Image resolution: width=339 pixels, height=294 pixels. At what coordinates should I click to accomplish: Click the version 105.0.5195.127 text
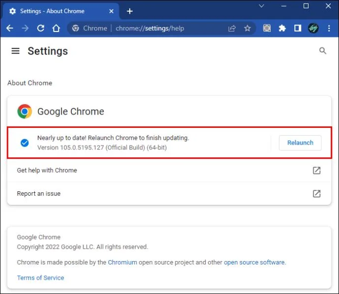(x=102, y=147)
